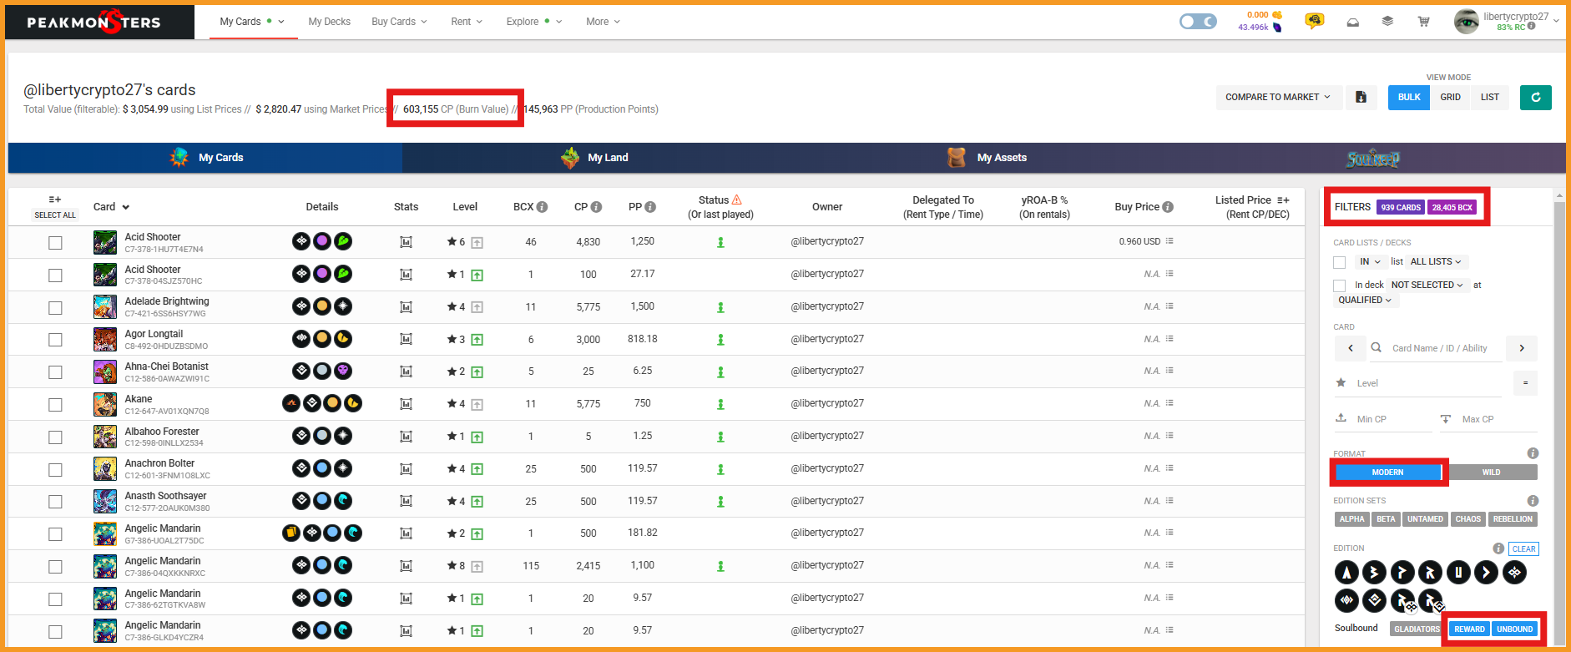Click the level-up arrow icon for Anachron Bolter
Image resolution: width=1571 pixels, height=652 pixels.
[477, 469]
